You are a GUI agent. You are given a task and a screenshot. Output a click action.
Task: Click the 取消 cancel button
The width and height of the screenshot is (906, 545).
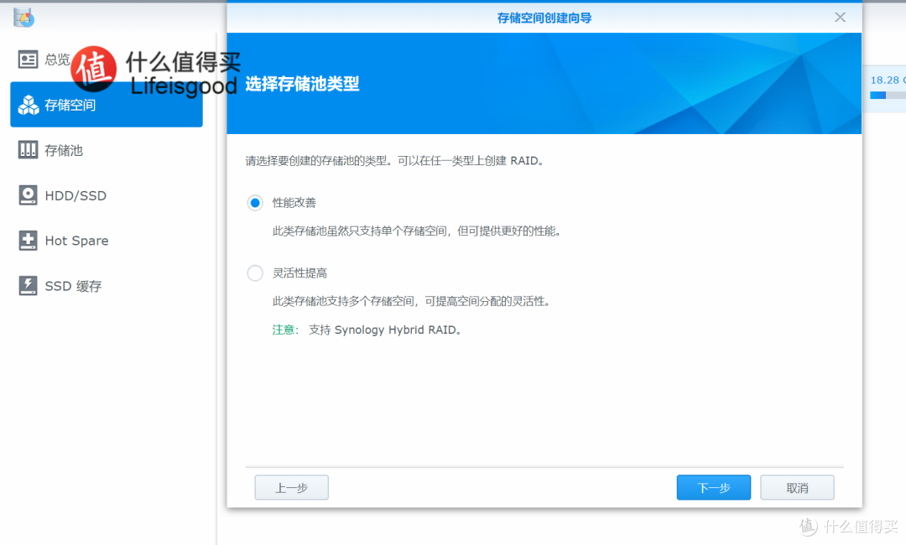coord(798,488)
